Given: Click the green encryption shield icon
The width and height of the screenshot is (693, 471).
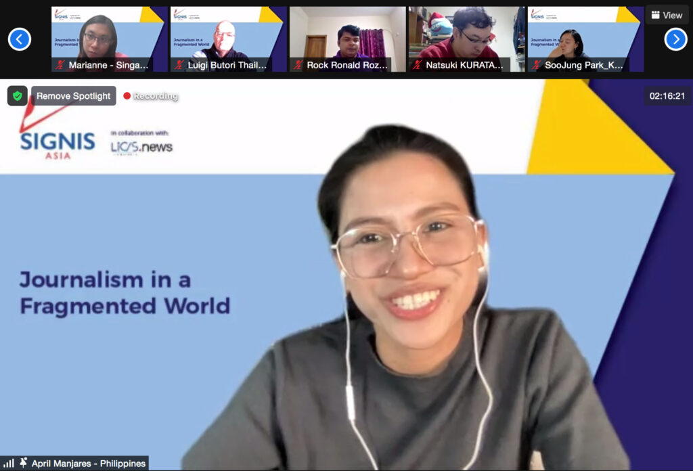Looking at the screenshot, I should (x=18, y=96).
